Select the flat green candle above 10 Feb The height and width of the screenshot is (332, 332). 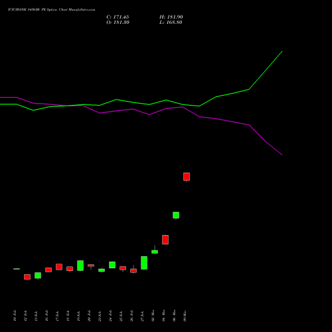tap(17, 269)
